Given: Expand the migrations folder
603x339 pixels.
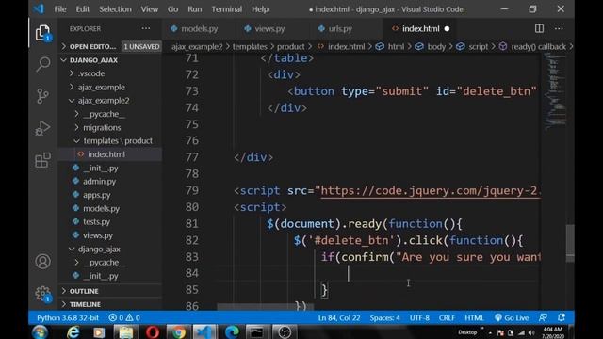Looking at the screenshot, I should coord(102,128).
